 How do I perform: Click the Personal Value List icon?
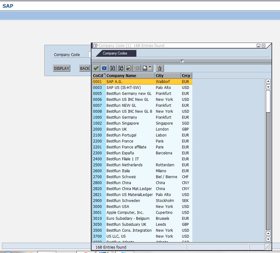pos(160,68)
